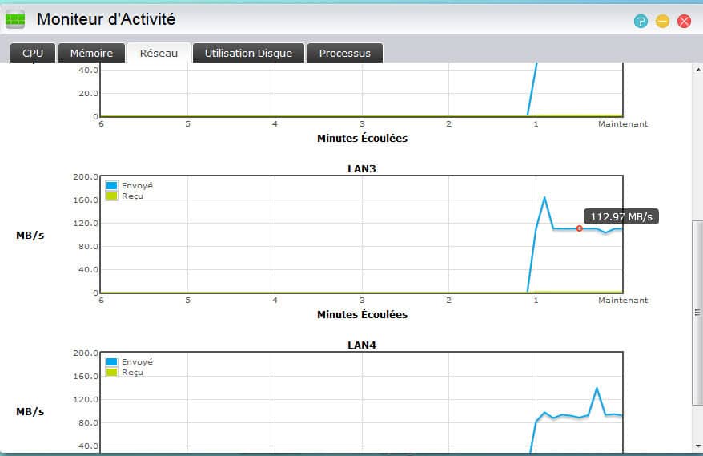
Task: Click the Maintenant label under LAN3 graph
Action: coord(623,301)
